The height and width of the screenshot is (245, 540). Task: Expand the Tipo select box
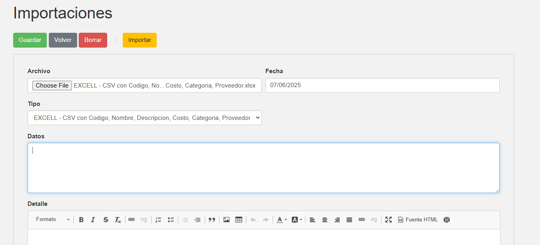click(x=144, y=118)
